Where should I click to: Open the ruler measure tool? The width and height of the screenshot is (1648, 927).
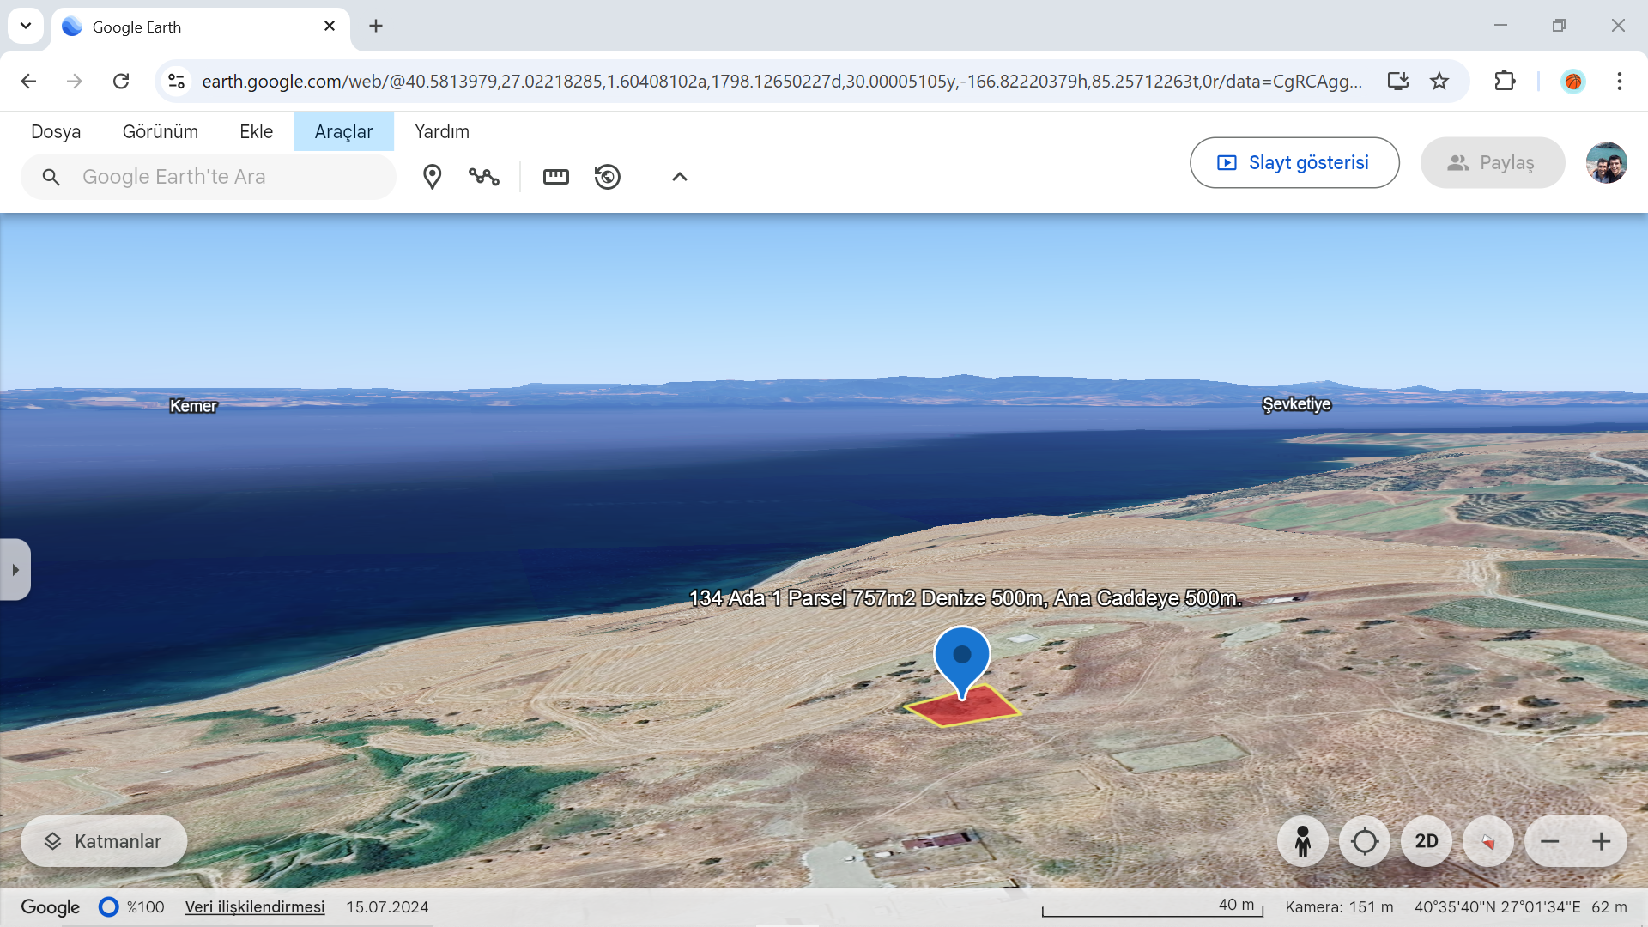(555, 177)
